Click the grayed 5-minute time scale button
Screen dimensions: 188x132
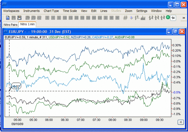(59, 18)
